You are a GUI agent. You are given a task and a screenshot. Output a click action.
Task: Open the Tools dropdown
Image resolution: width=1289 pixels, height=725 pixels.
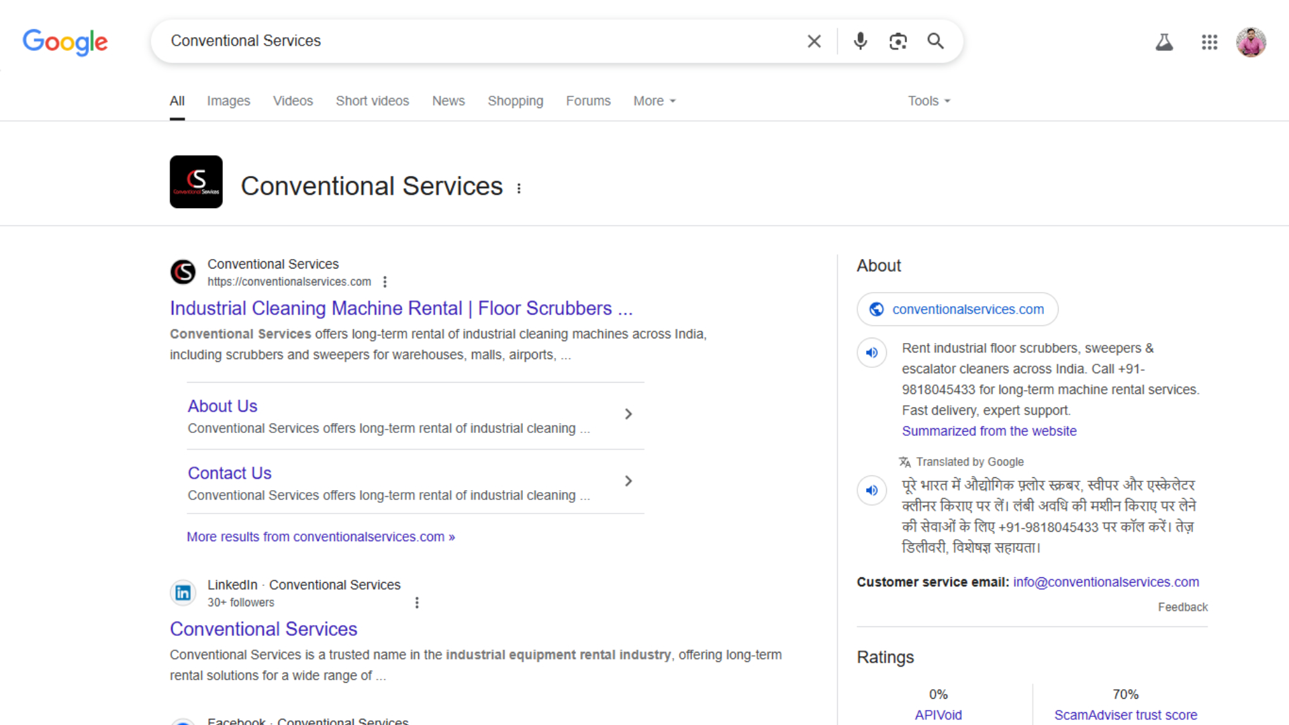(x=928, y=101)
